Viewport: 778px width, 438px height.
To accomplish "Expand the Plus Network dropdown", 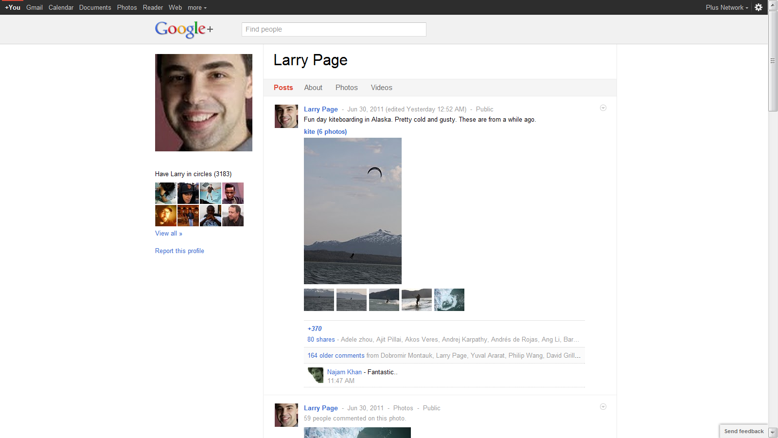I will pyautogui.click(x=727, y=7).
